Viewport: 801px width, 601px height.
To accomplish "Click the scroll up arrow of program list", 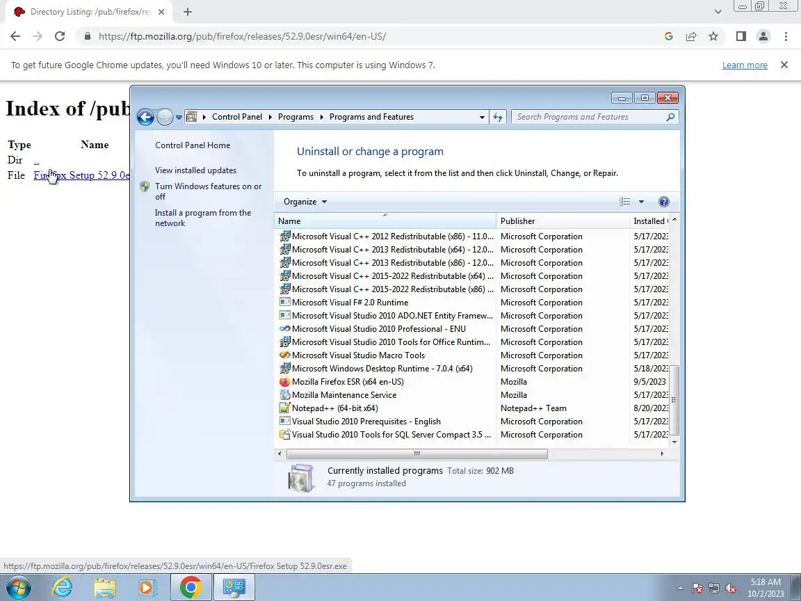I will click(674, 220).
